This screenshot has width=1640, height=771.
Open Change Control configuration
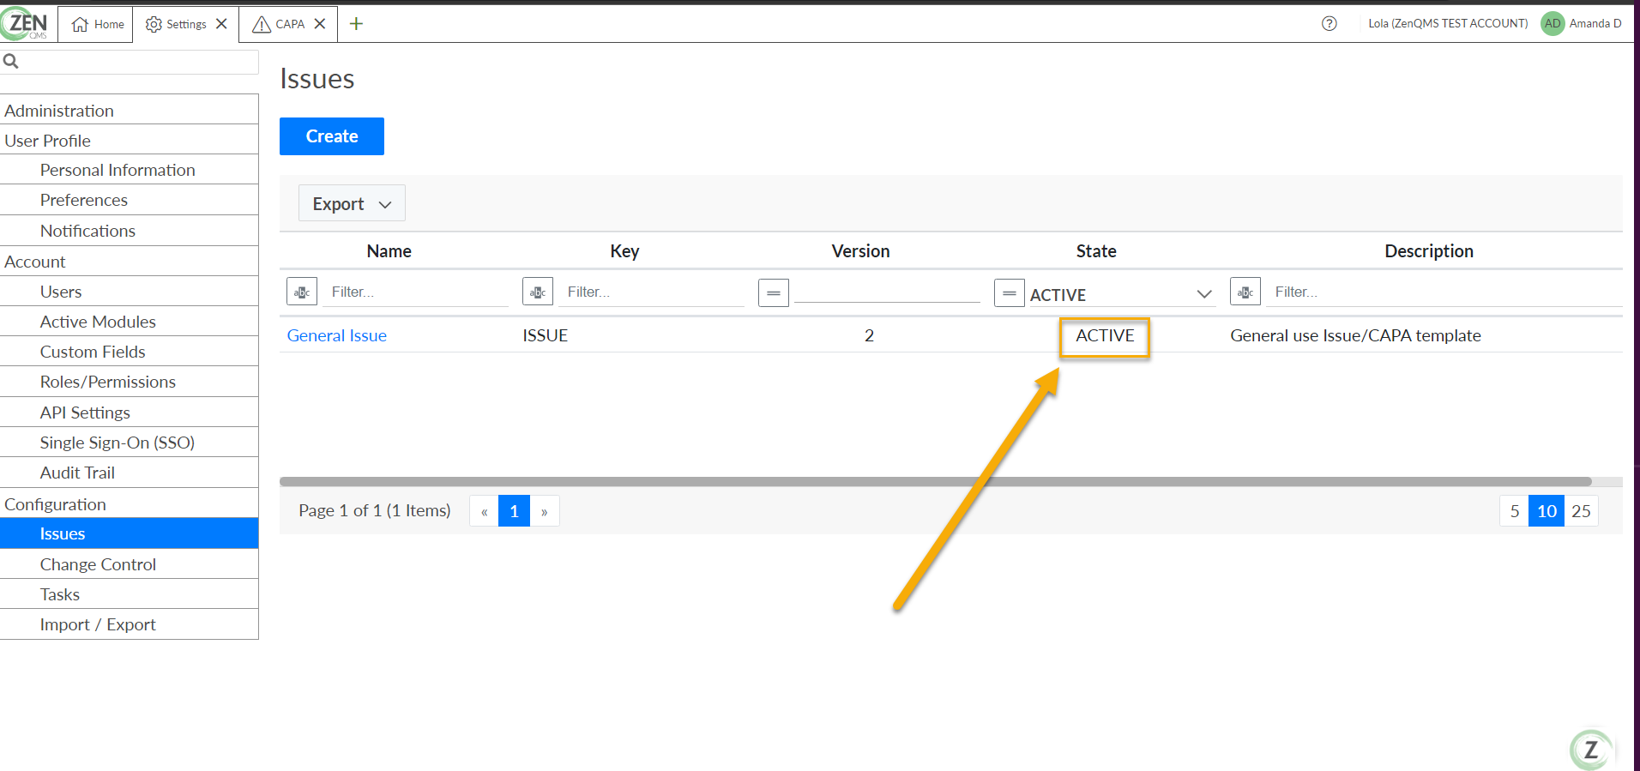(129, 564)
